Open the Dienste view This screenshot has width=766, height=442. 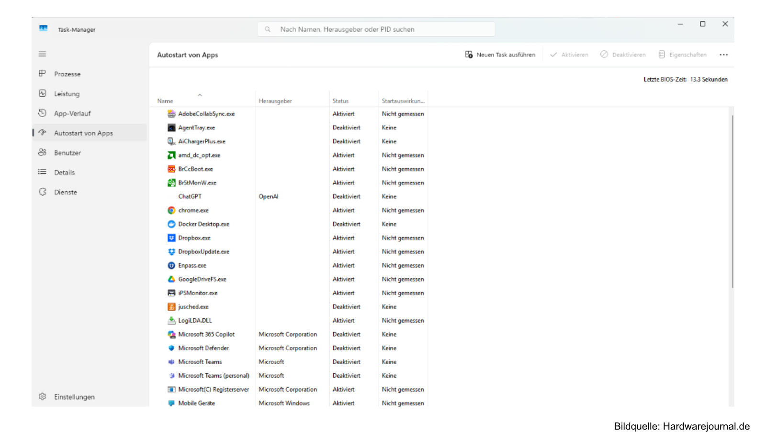coord(66,192)
